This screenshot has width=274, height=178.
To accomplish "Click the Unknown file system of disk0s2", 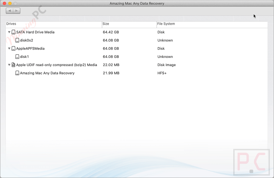I will (165, 40).
